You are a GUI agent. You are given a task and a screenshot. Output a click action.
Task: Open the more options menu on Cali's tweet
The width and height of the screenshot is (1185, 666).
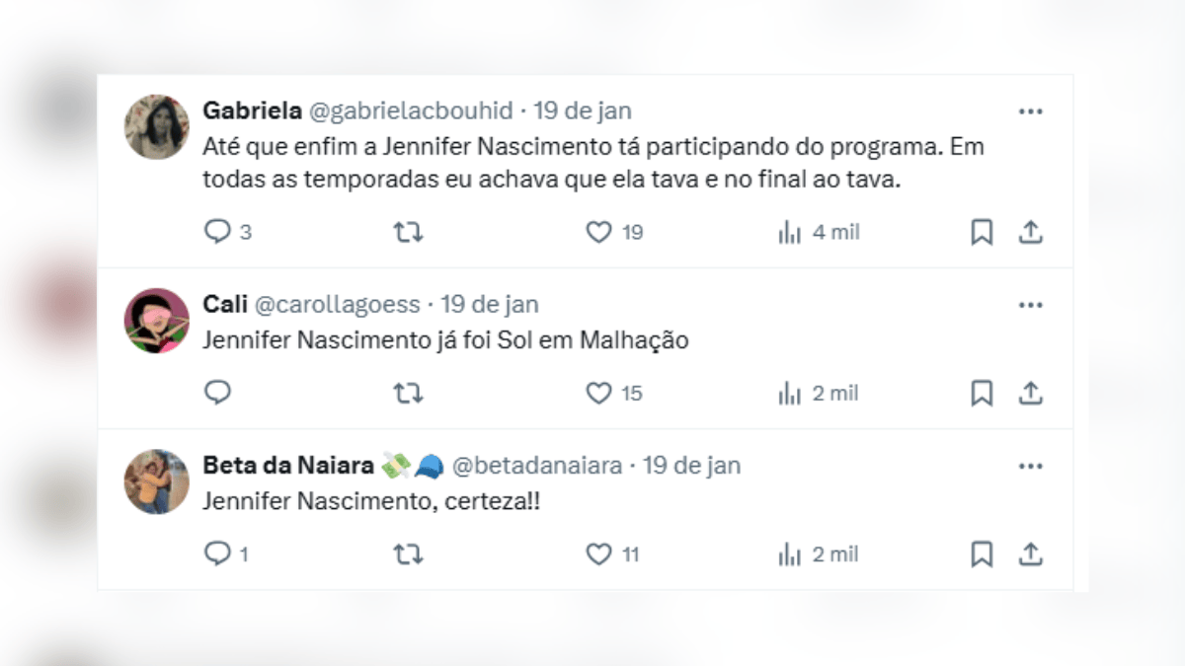(1031, 304)
